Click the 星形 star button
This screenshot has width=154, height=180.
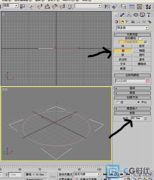(x=142, y=60)
